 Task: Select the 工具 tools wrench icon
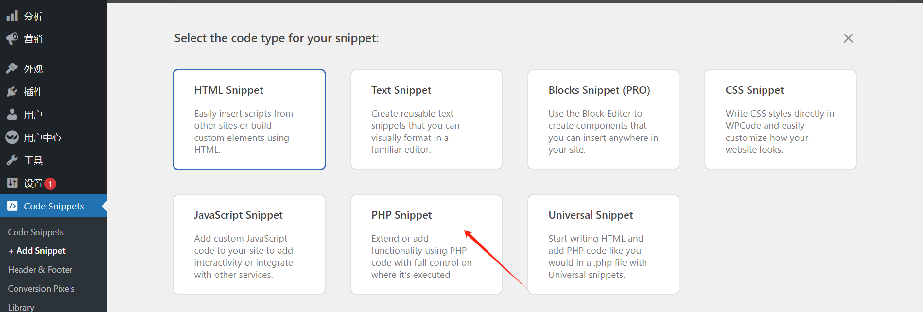tap(13, 159)
